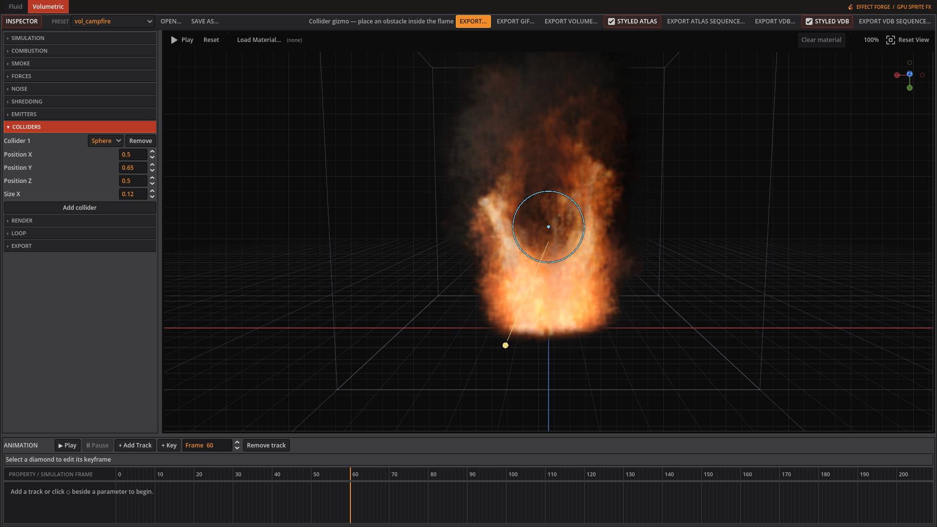Click the GPU Sprite FX link
Viewport: 937px width, 527px height.
point(914,7)
